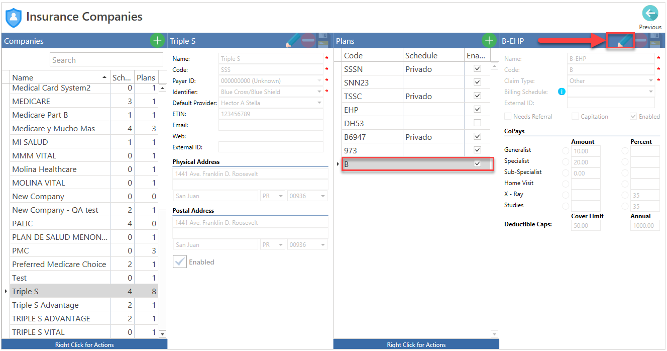
Task: Click Companies list scroll down arrow
Action: pyautogui.click(x=162, y=334)
